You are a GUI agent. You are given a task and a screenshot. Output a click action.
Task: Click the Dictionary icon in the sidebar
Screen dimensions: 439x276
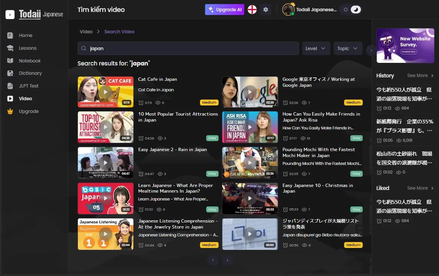tap(10, 73)
